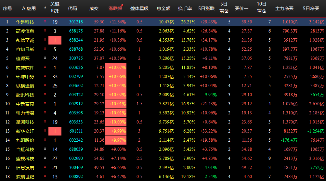The image size is (326, 181).
Task: Click stock code 301218
Action: 76,22
